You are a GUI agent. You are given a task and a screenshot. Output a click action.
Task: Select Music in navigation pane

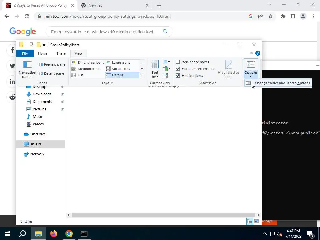38,117
